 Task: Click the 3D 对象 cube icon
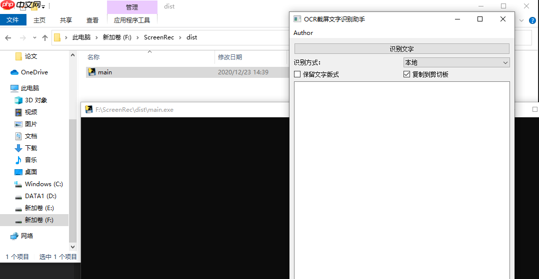pos(18,100)
